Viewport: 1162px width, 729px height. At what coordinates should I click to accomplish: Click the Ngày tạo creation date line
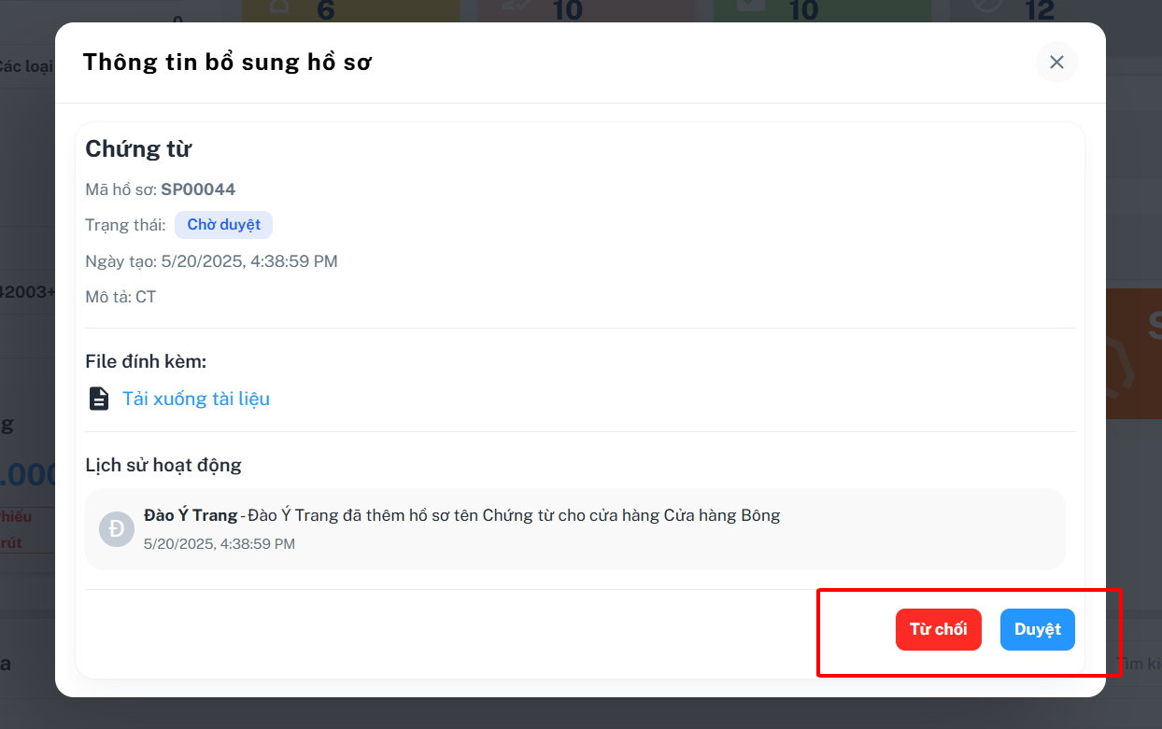pyautogui.click(x=211, y=261)
